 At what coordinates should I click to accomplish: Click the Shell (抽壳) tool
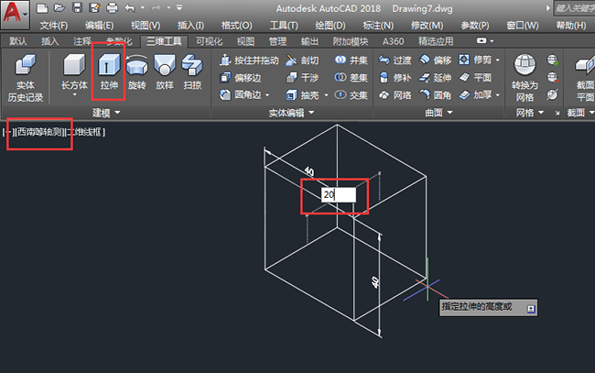302,95
